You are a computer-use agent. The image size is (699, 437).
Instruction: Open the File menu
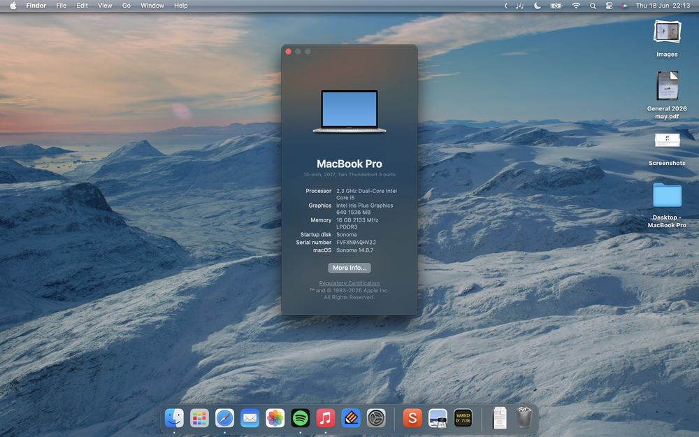tap(61, 6)
